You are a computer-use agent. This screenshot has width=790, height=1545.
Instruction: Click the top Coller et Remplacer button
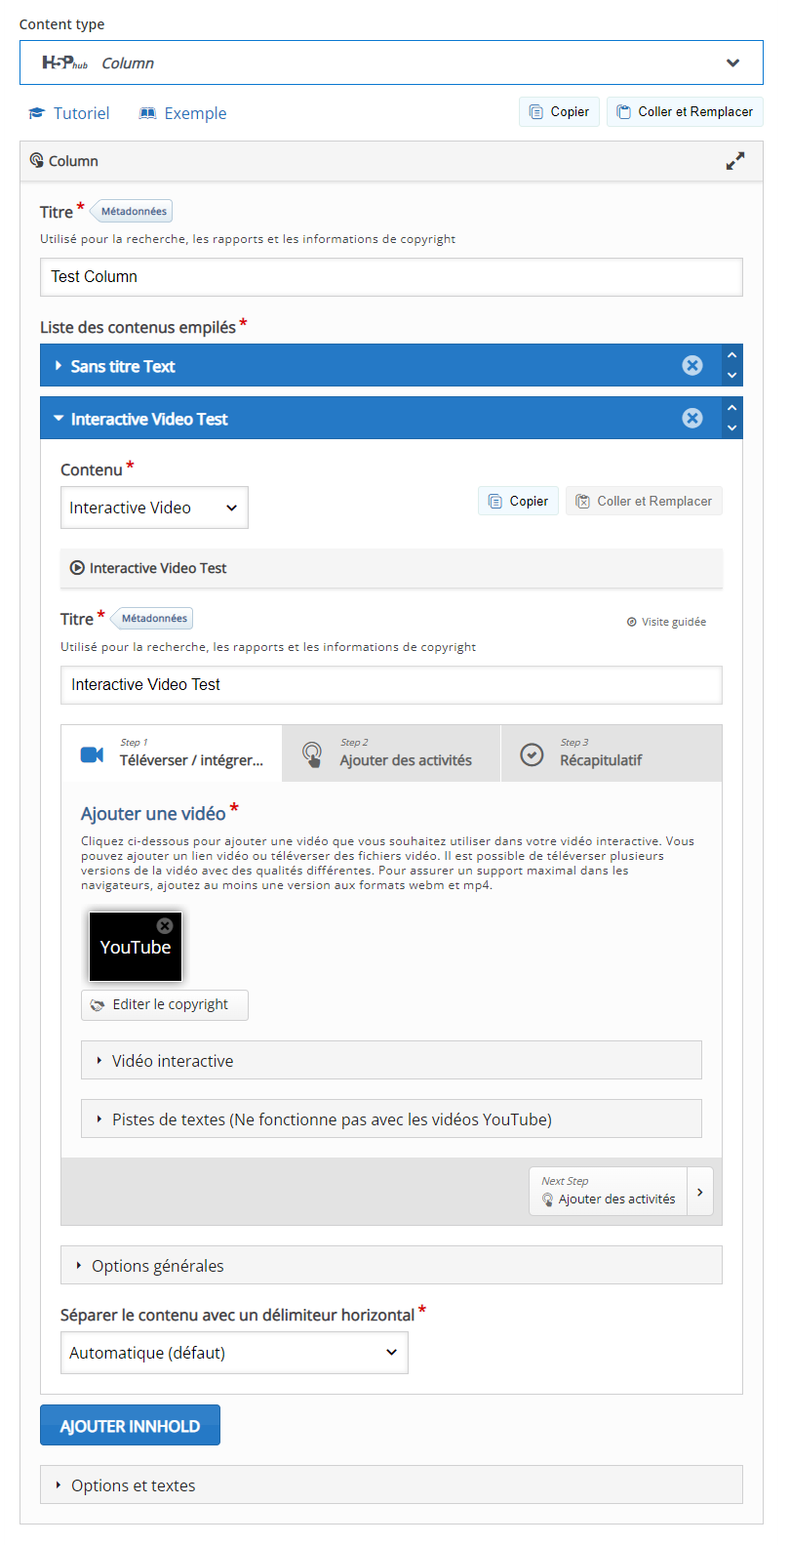(x=685, y=112)
